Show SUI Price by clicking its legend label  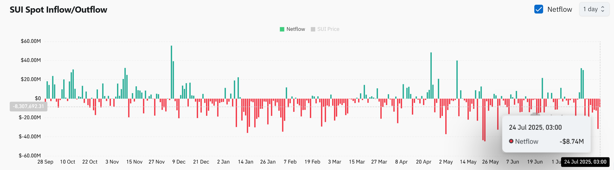328,29
